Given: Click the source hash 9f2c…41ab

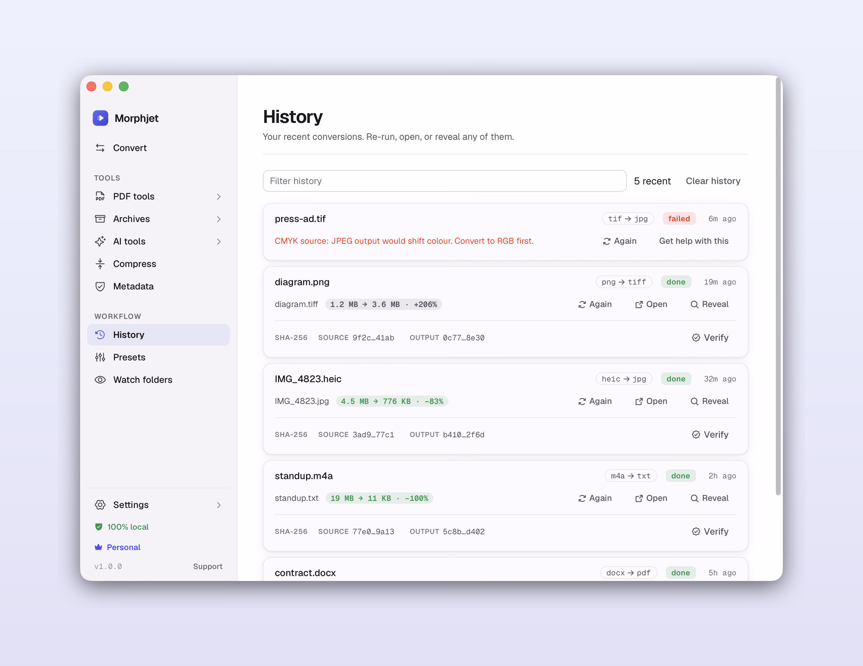Looking at the screenshot, I should (374, 338).
